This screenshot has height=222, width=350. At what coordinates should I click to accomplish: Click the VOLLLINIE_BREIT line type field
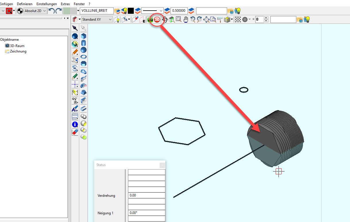[x=97, y=11]
